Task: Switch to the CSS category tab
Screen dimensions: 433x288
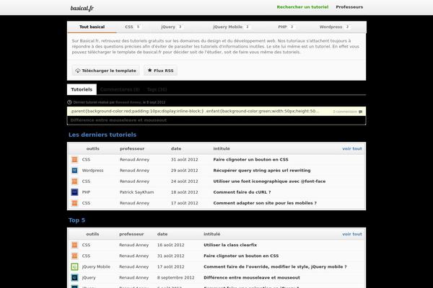Action: tap(133, 27)
